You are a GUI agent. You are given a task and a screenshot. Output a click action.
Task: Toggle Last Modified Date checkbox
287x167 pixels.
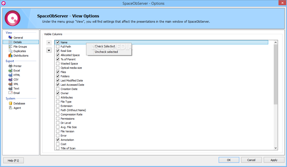coord(58,81)
